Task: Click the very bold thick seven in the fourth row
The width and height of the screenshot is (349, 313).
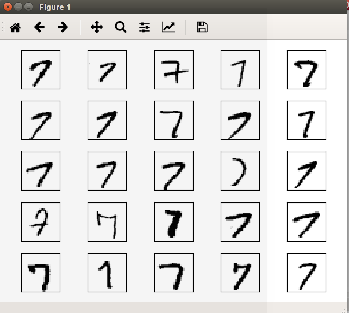Action: [x=174, y=222]
